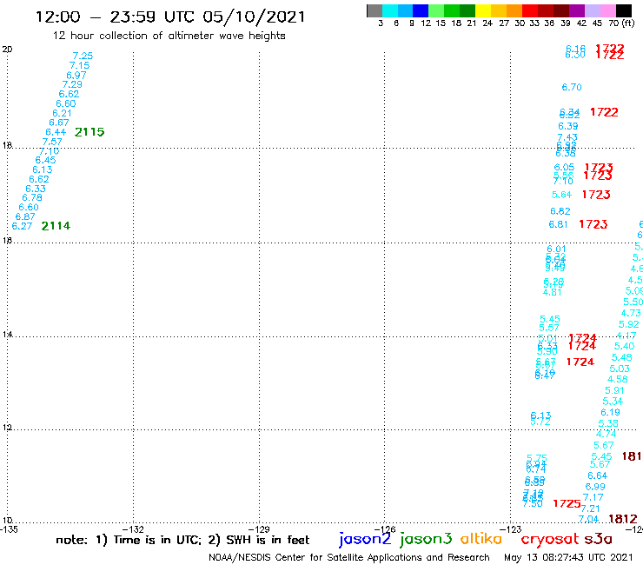Click the wave height value '7.15'
Image resolution: width=643 pixels, height=565 pixels.
pos(79,65)
